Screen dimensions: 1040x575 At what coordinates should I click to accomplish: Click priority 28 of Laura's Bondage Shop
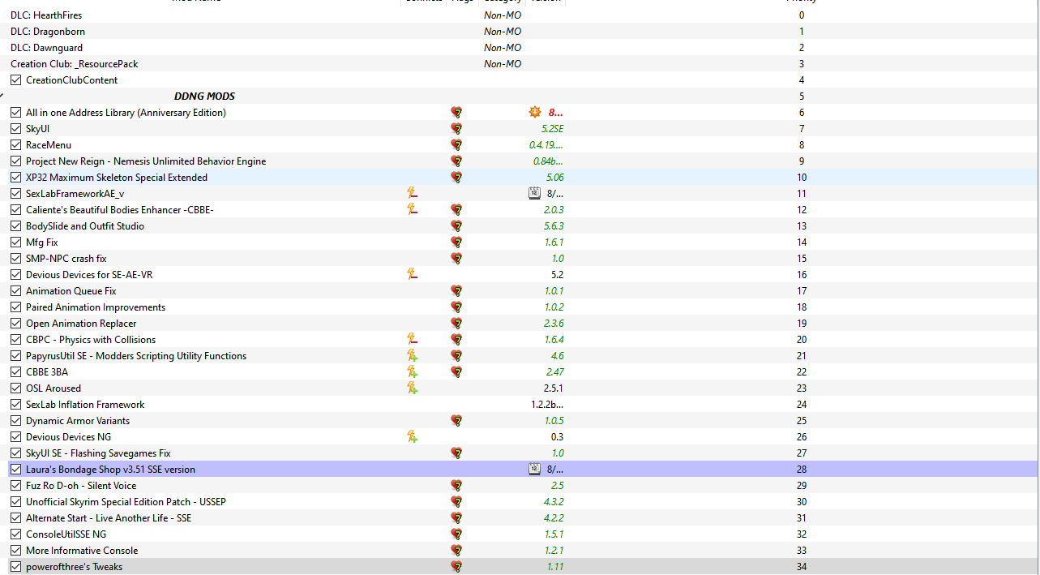coord(802,470)
